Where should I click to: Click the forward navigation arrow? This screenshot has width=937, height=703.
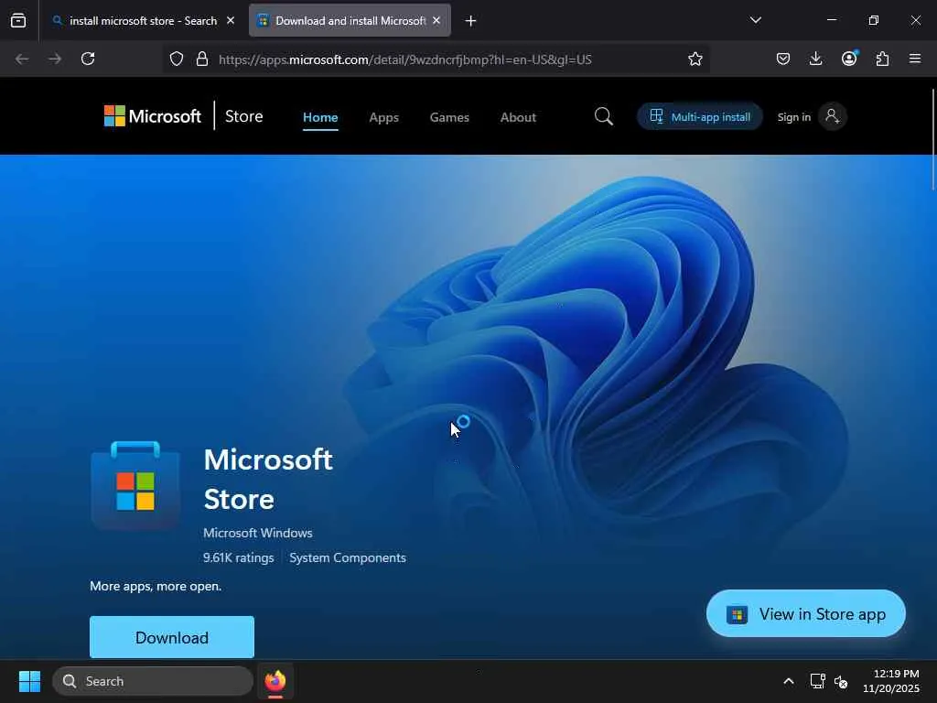coord(55,59)
